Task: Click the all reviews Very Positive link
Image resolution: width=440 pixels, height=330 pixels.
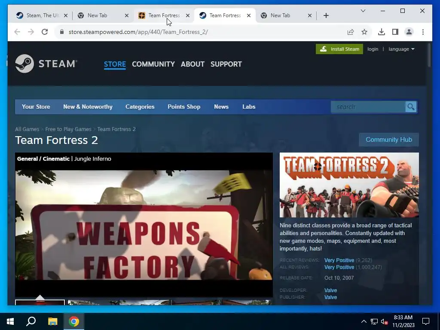Action: 339,267
